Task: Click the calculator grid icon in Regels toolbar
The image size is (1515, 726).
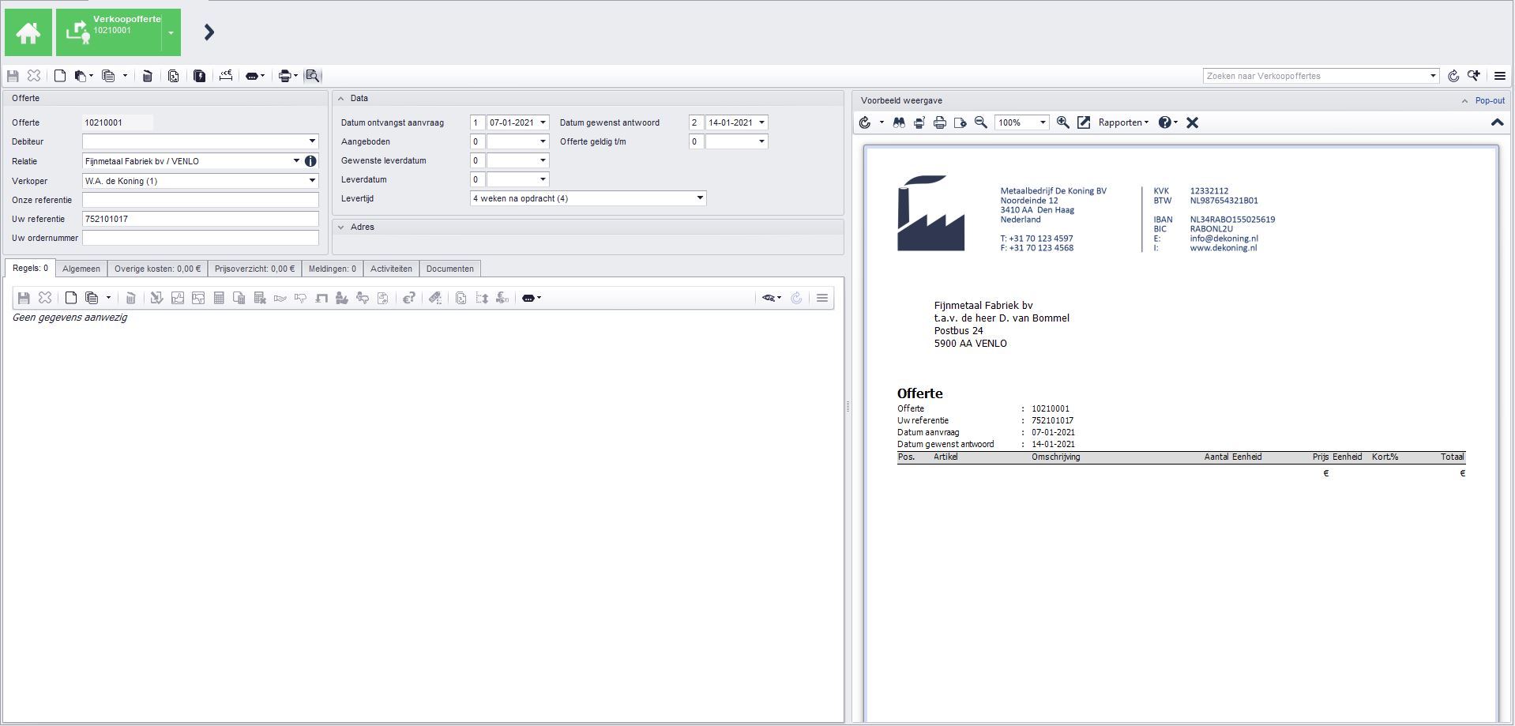Action: [x=219, y=298]
